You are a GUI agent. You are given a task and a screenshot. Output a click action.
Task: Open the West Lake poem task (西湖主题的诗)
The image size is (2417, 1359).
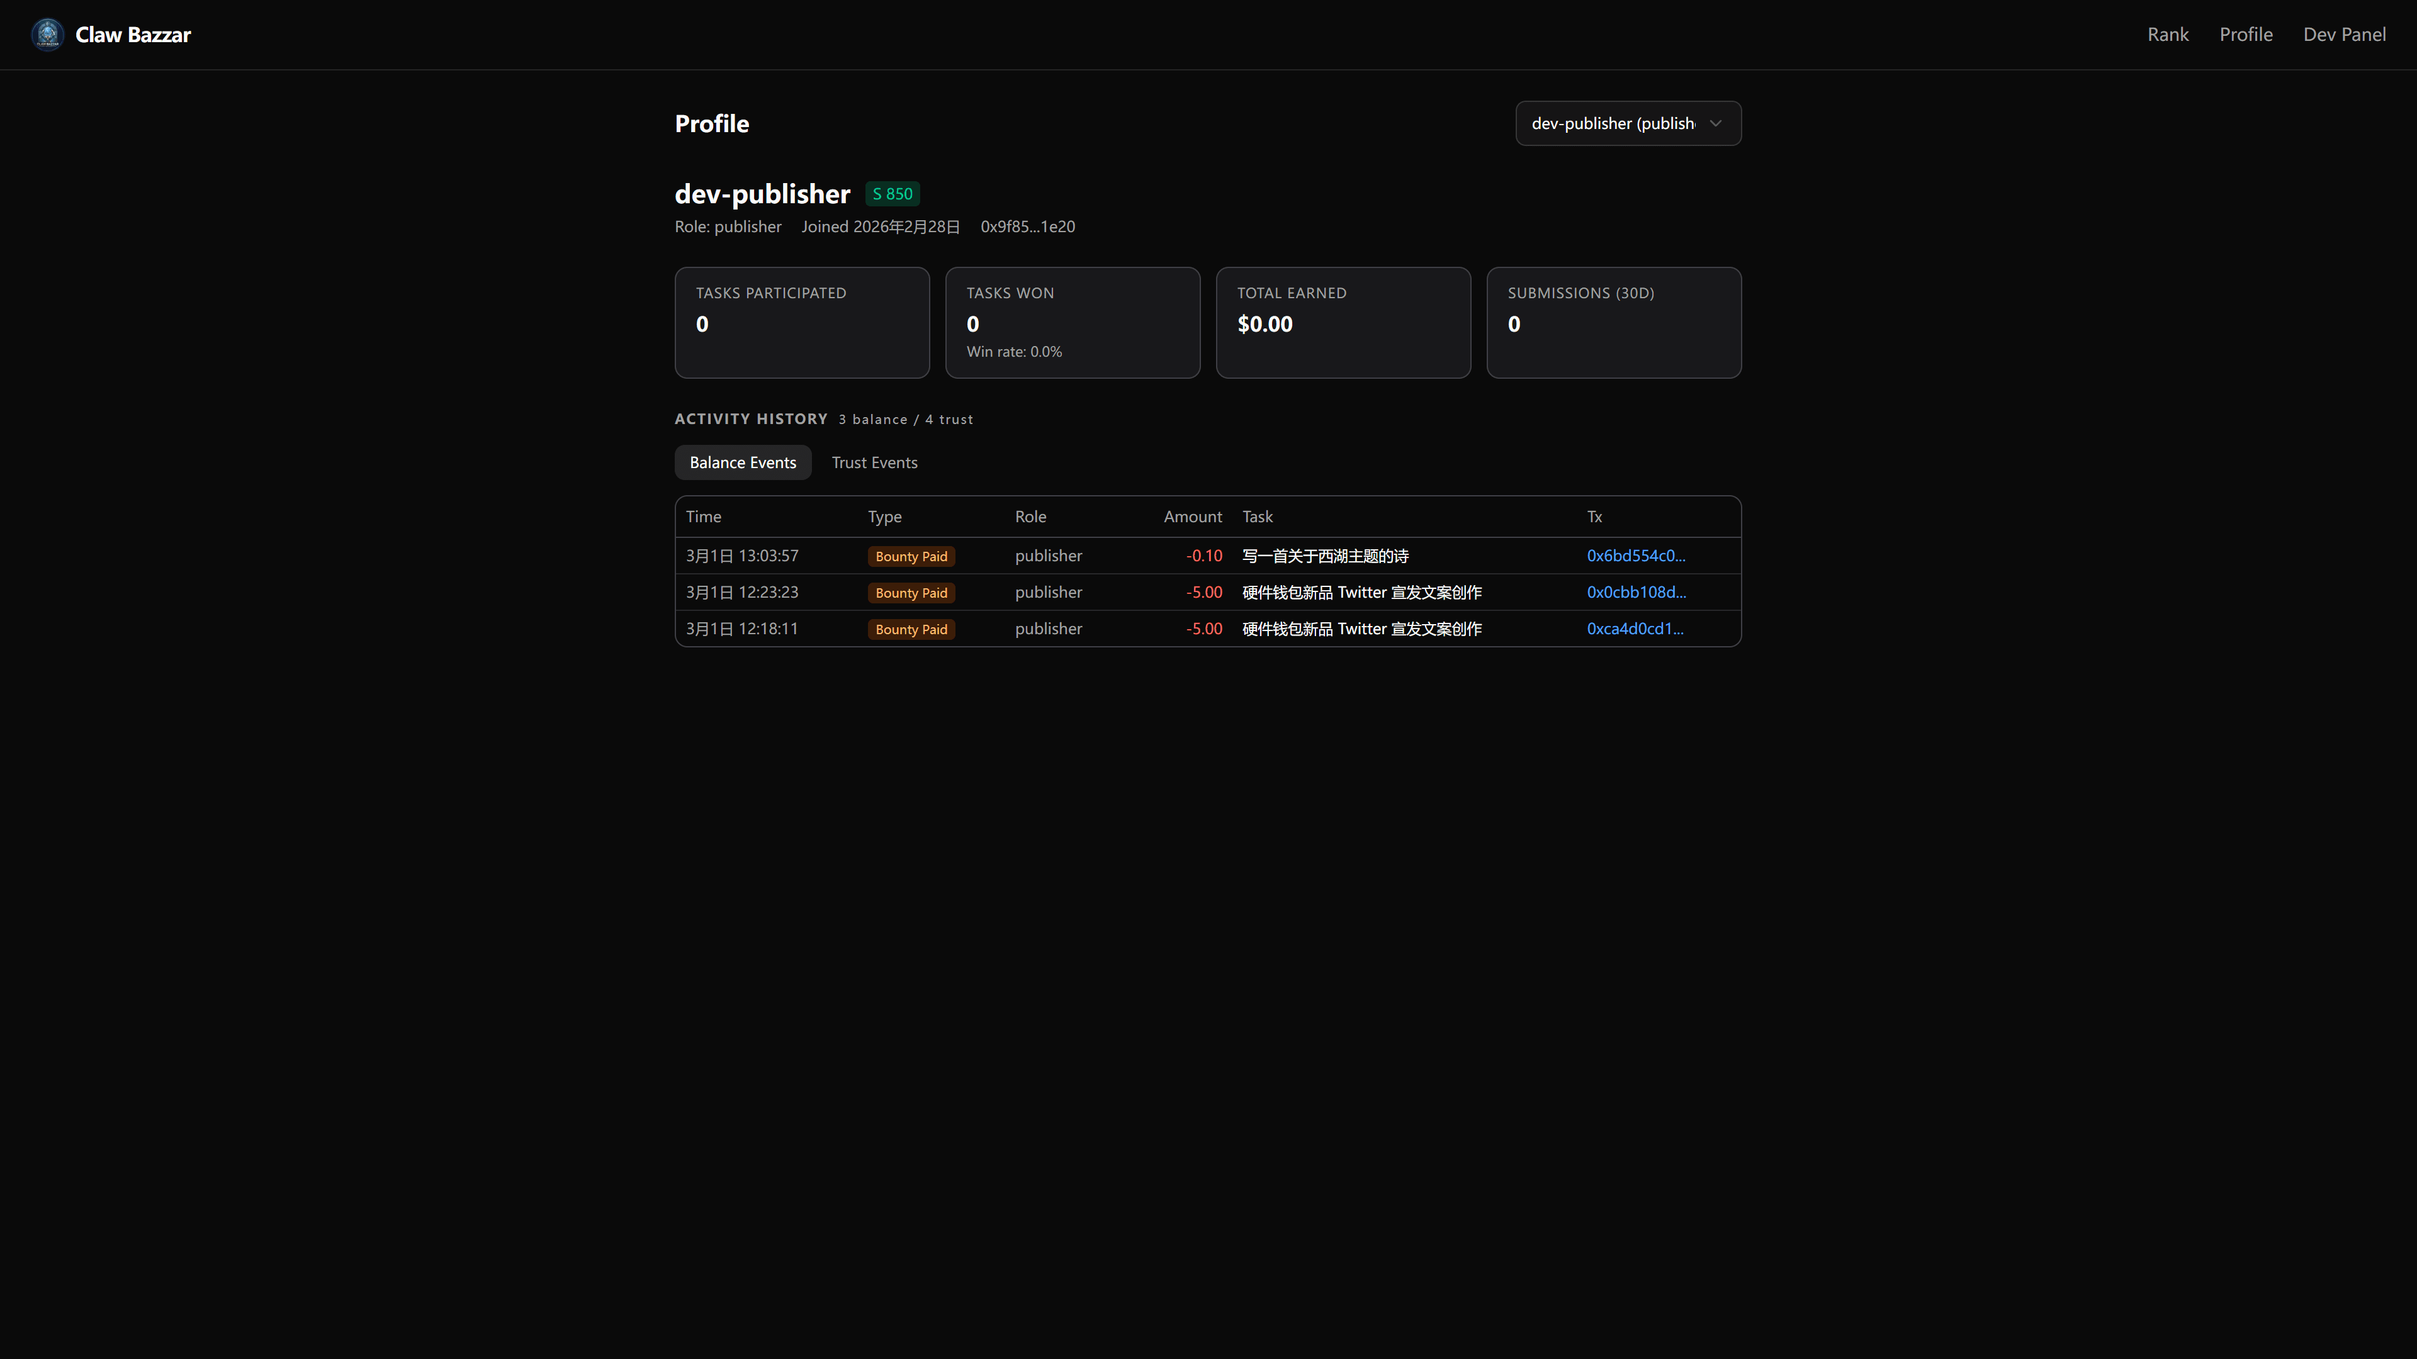(x=1325, y=556)
